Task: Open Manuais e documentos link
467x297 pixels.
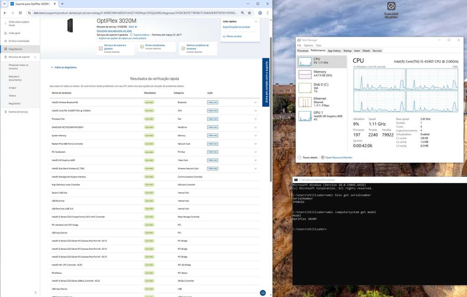Action: point(15,78)
